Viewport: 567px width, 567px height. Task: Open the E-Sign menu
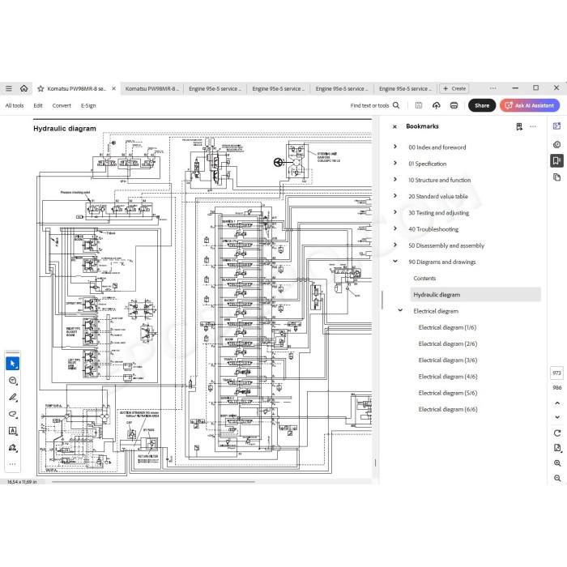click(x=88, y=105)
